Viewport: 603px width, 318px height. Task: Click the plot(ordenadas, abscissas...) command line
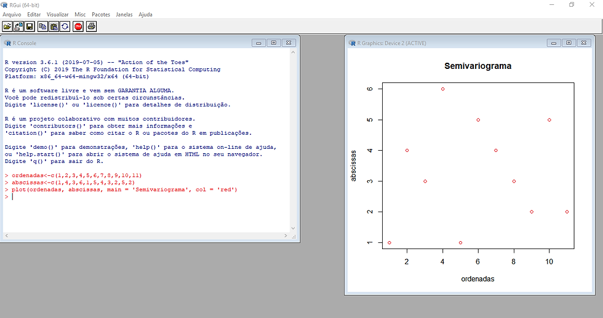point(121,189)
